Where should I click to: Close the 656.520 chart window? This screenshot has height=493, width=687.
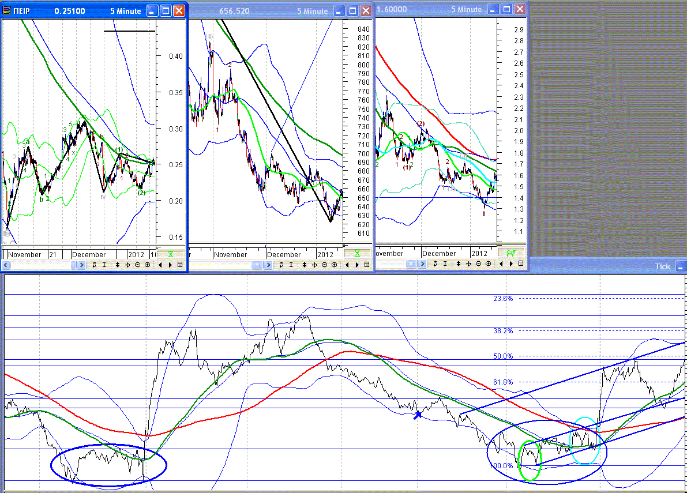pos(366,11)
